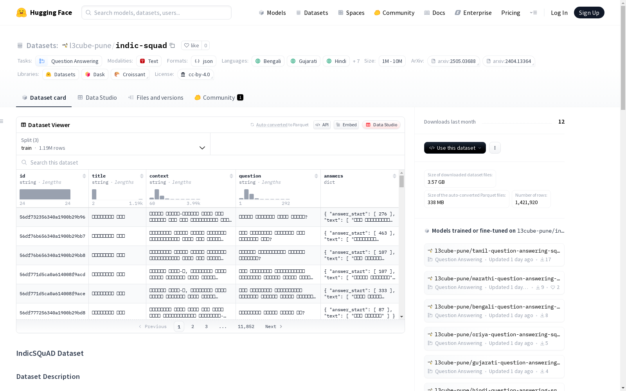
Task: Open the l3cube-pune organization link
Action: coord(90,45)
